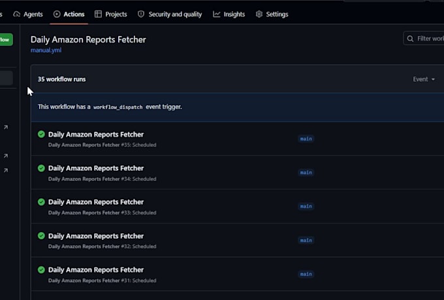444x300 pixels.
Task: Click the 'Daily Amazon Reports Fetcher #33: Scheduled' subtitle
Action: (x=103, y=212)
